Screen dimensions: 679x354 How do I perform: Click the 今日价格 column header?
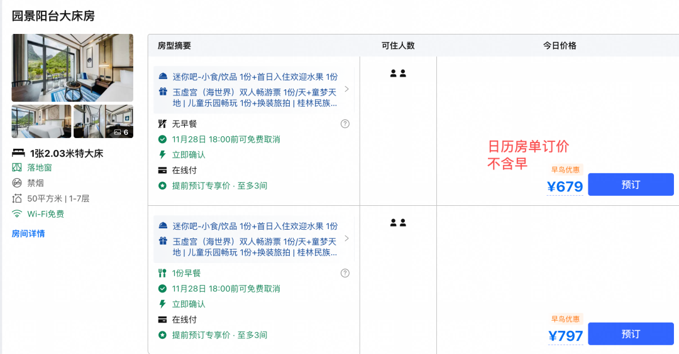(560, 45)
